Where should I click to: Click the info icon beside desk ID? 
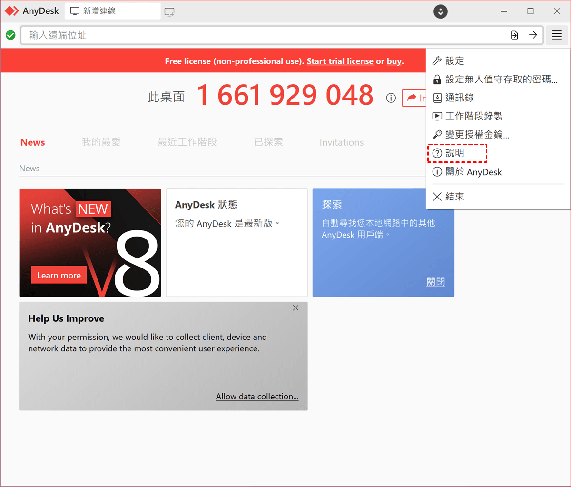click(391, 98)
